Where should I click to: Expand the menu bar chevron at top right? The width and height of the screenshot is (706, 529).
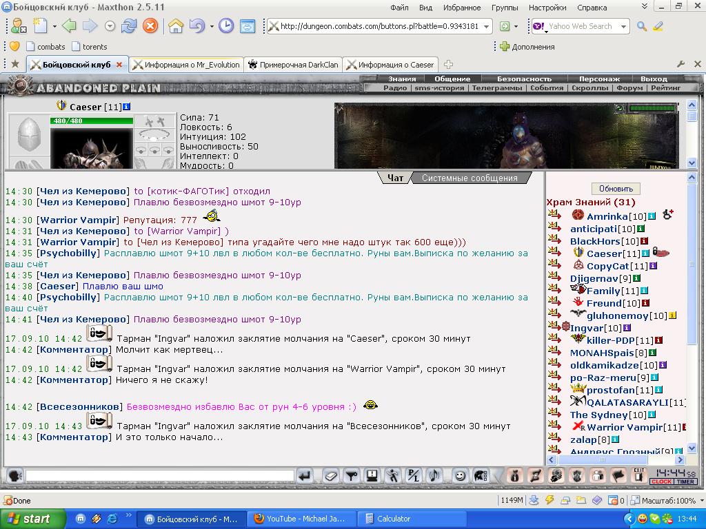pos(645,7)
